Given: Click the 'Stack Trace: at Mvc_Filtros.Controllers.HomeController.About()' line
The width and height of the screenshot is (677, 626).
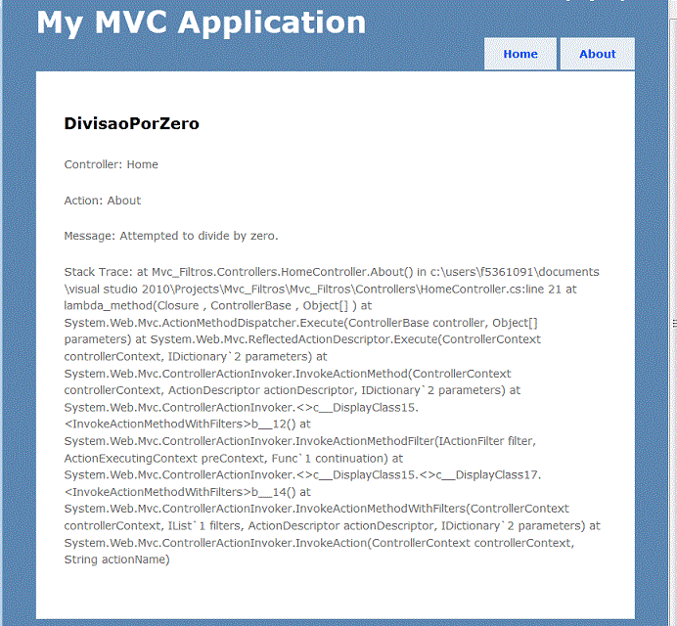Looking at the screenshot, I should (332, 272).
